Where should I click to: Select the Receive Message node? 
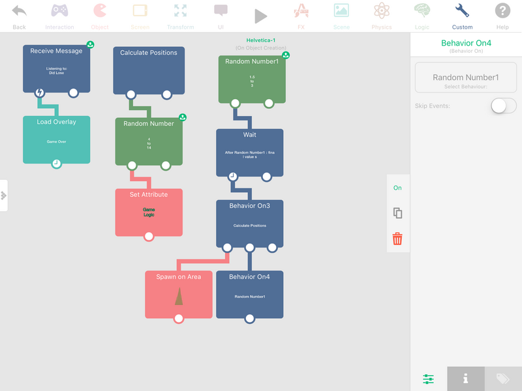click(57, 69)
